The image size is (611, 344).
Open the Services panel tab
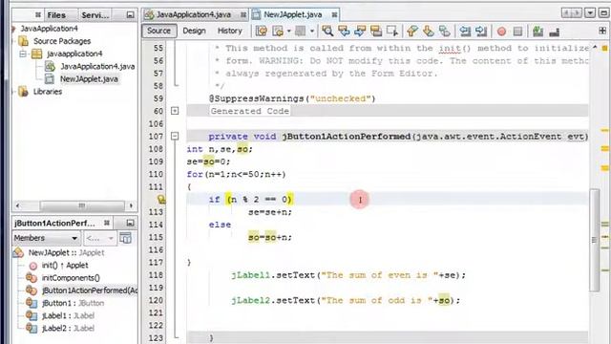coord(95,15)
